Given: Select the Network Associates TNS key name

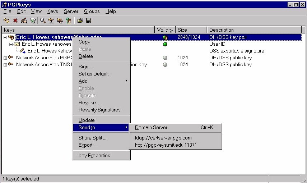Looking at the screenshot, I should (x=44, y=64).
